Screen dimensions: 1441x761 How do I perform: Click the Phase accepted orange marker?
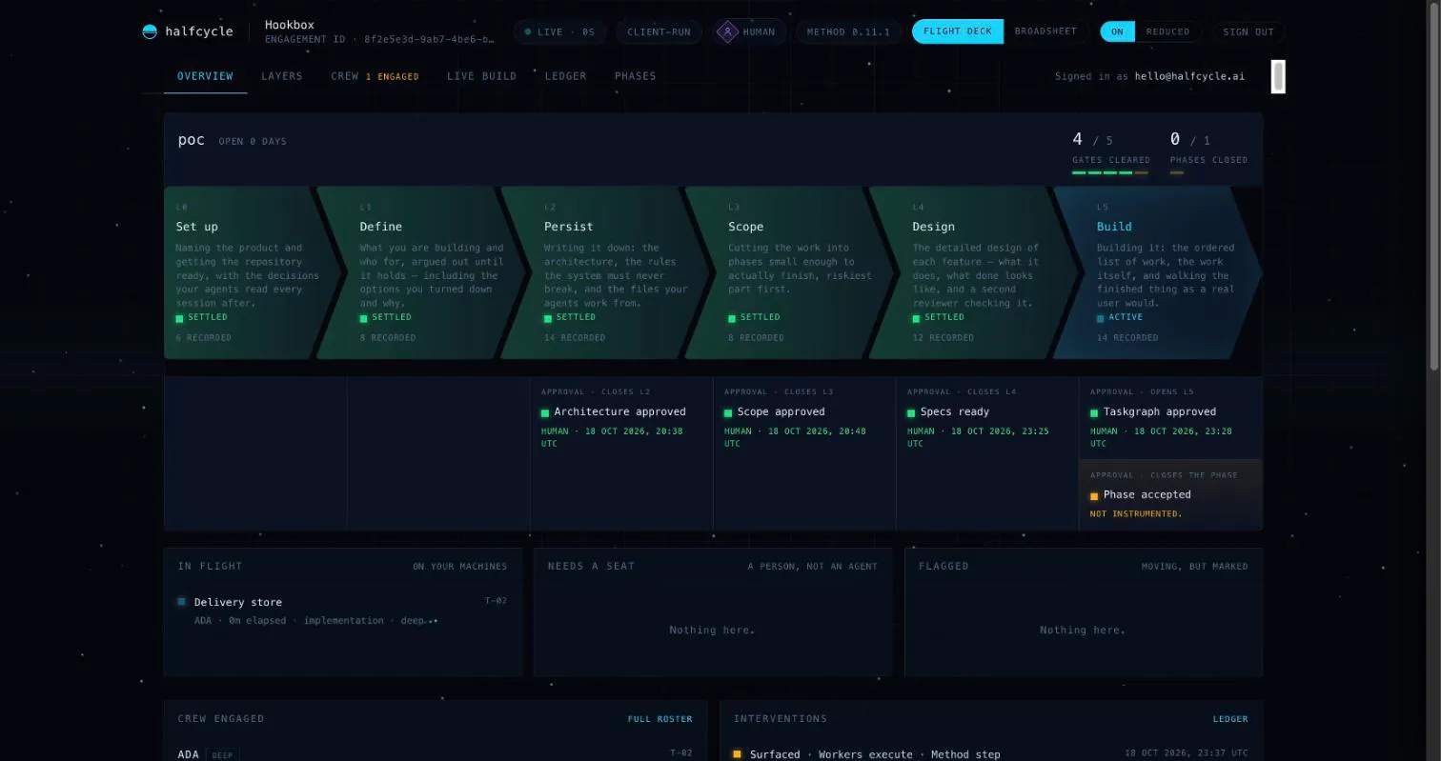pyautogui.click(x=1094, y=495)
